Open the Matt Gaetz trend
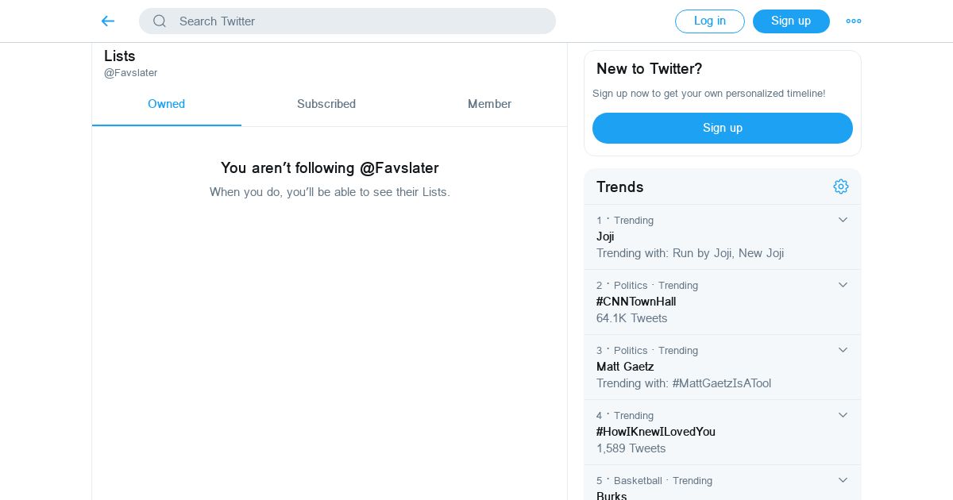This screenshot has width=953, height=500. pos(625,367)
